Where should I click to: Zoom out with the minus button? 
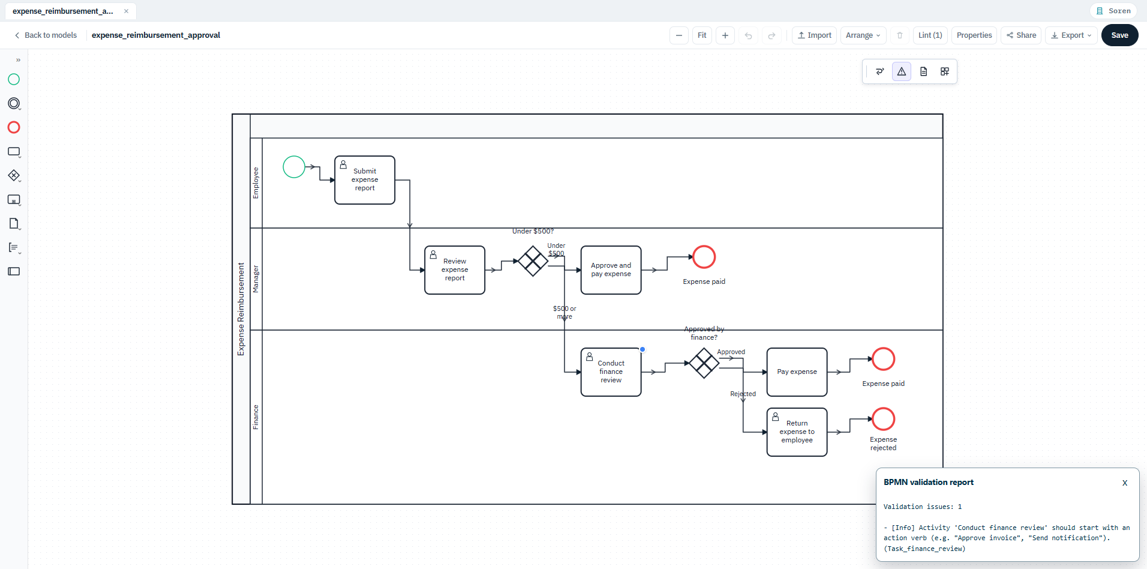click(678, 35)
